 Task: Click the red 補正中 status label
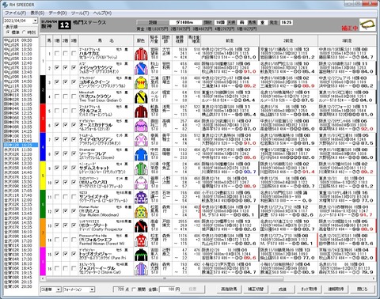(350, 28)
